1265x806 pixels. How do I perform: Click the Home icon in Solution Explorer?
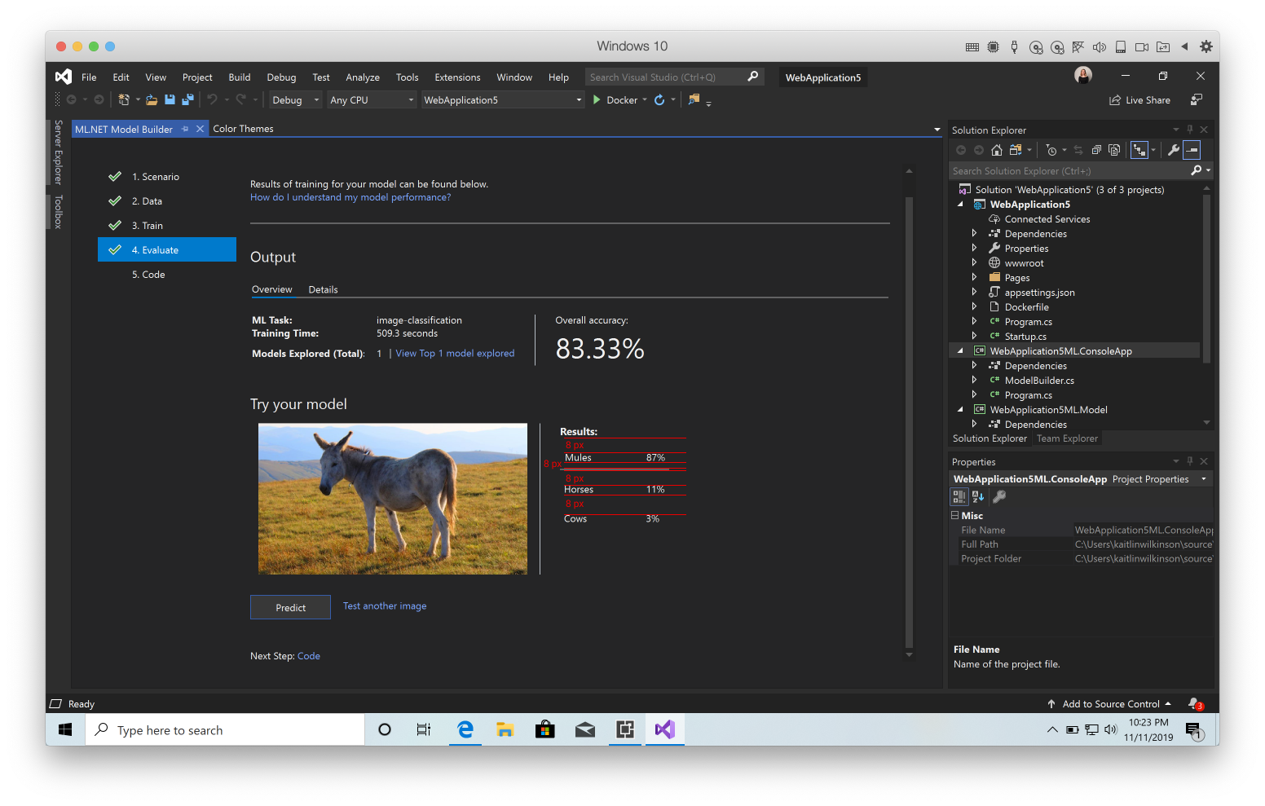point(995,149)
